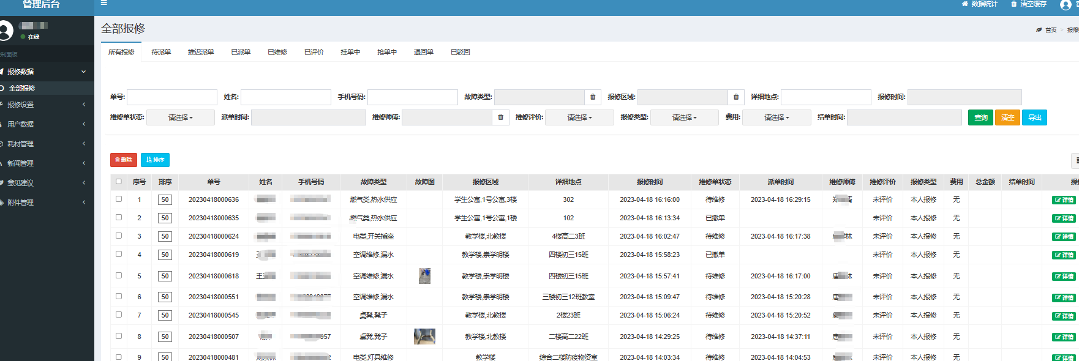Toggle the sidebar with the hamburger icon
The height and width of the screenshot is (361, 1079).
[104, 3]
